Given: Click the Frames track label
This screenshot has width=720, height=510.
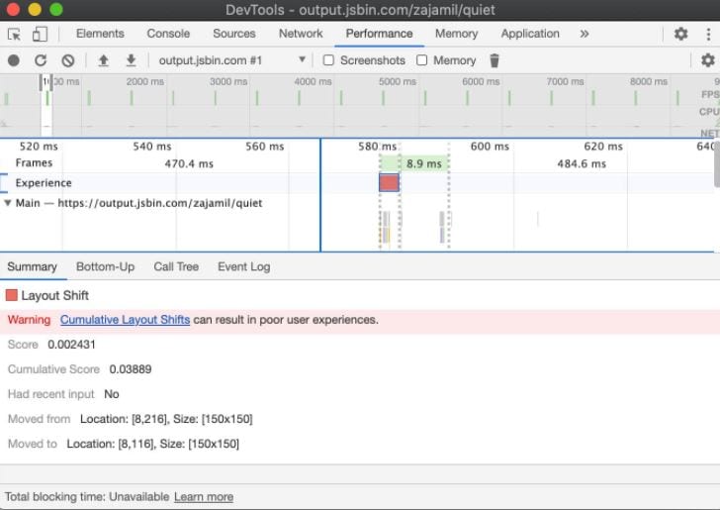Looking at the screenshot, I should [34, 162].
